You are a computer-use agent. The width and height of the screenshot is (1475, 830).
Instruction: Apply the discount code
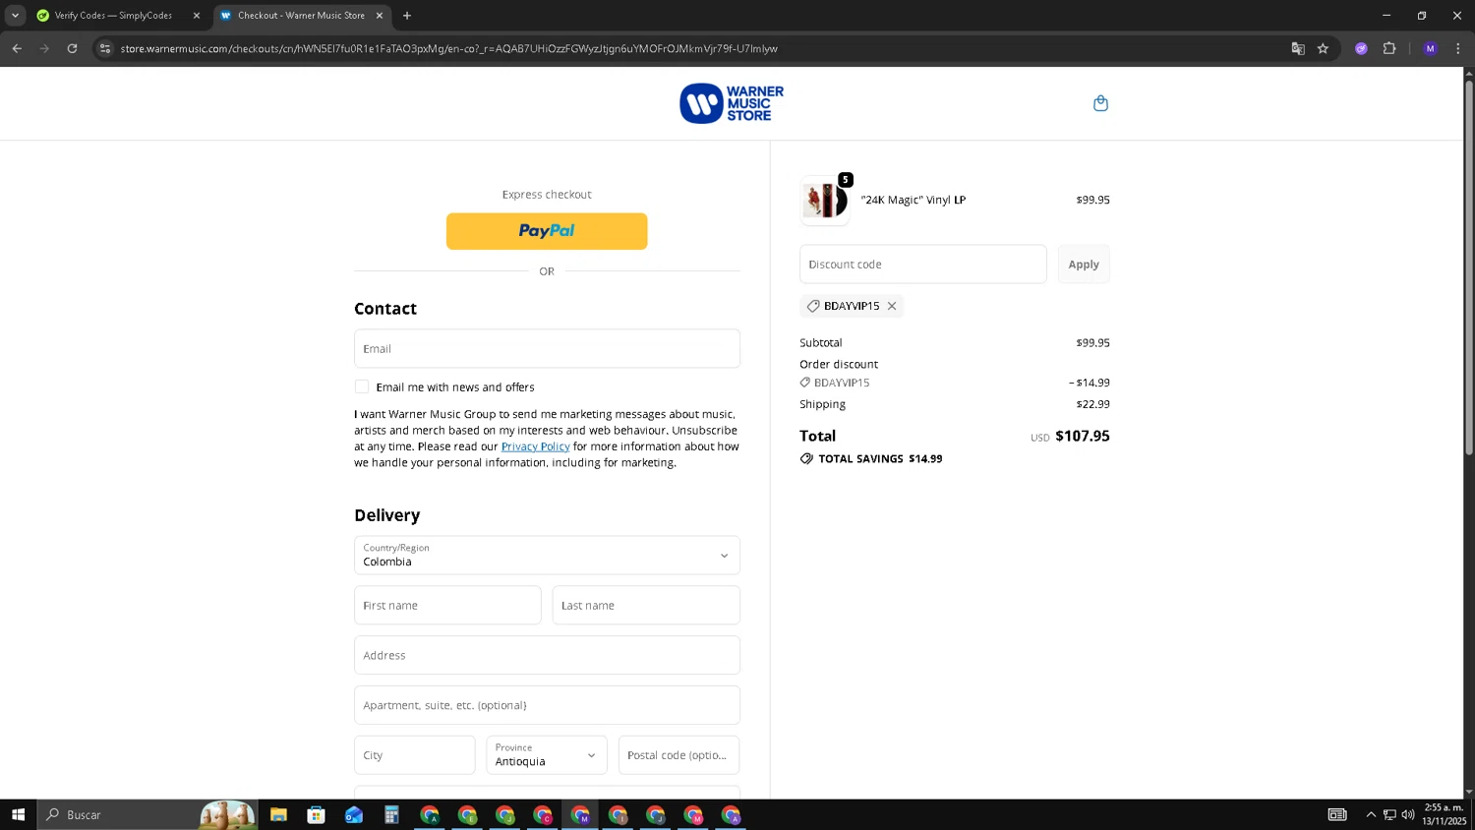coord(1084,265)
